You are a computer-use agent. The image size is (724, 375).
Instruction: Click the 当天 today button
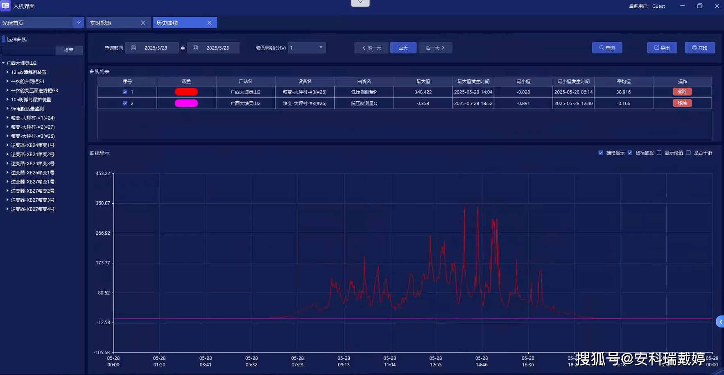tap(403, 48)
